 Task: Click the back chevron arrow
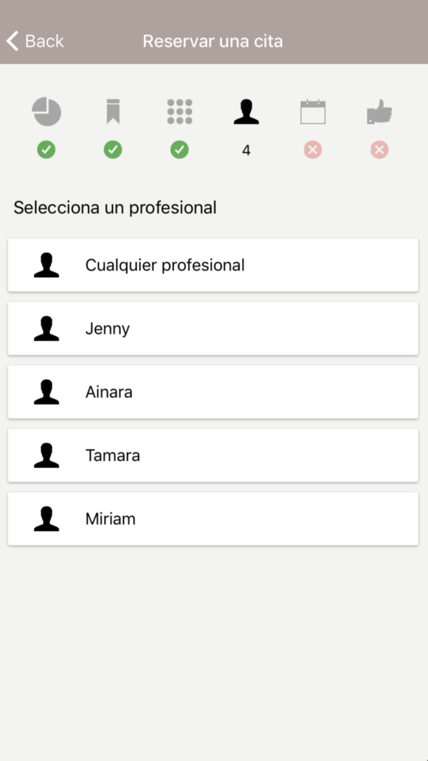12,41
